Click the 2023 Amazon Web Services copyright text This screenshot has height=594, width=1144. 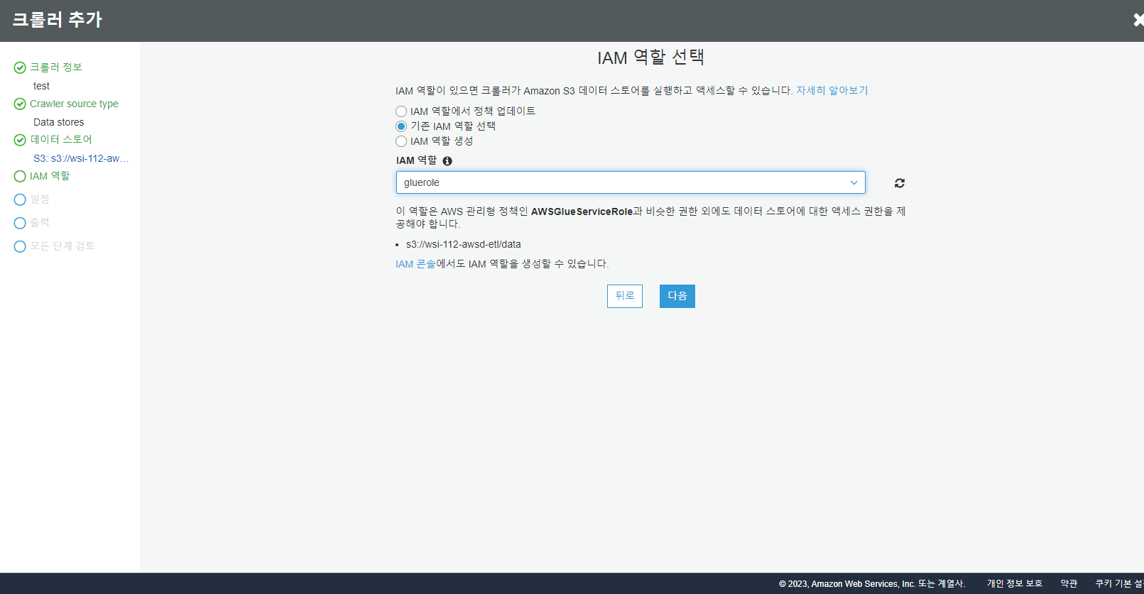872,583
